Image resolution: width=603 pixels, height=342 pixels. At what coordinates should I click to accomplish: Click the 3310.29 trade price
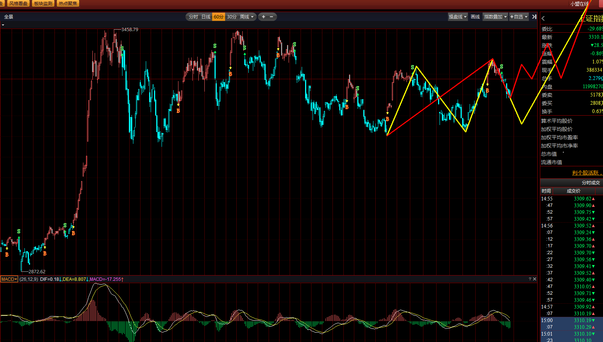582,327
